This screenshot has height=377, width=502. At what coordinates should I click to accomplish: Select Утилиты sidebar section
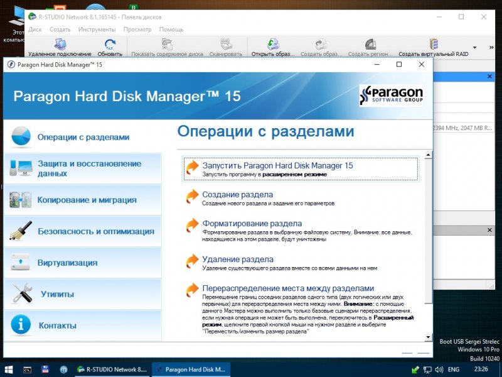(83, 294)
